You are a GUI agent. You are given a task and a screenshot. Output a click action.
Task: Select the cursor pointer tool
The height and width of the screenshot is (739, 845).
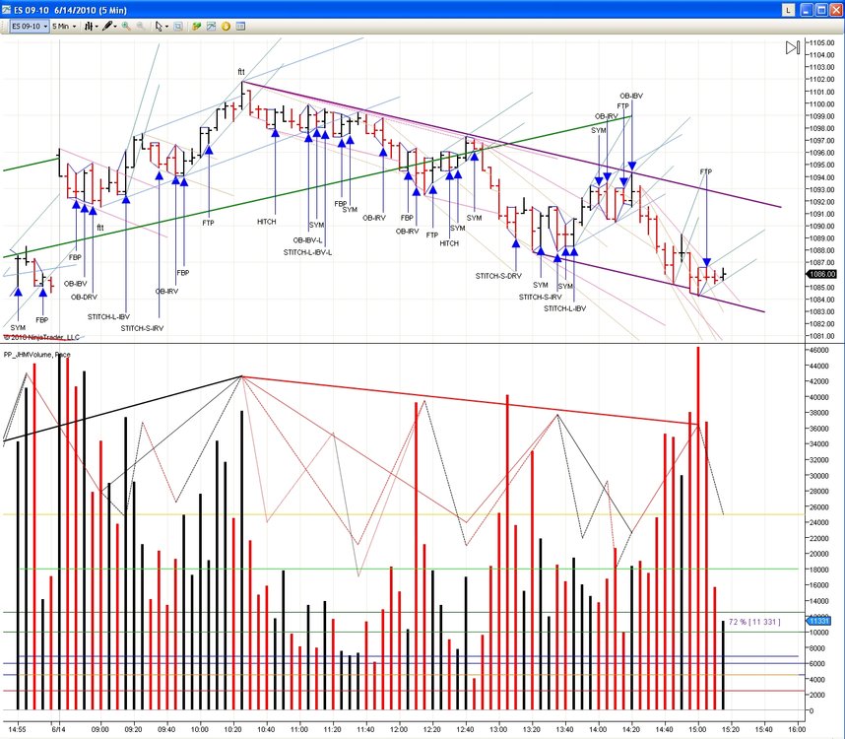click(x=159, y=26)
